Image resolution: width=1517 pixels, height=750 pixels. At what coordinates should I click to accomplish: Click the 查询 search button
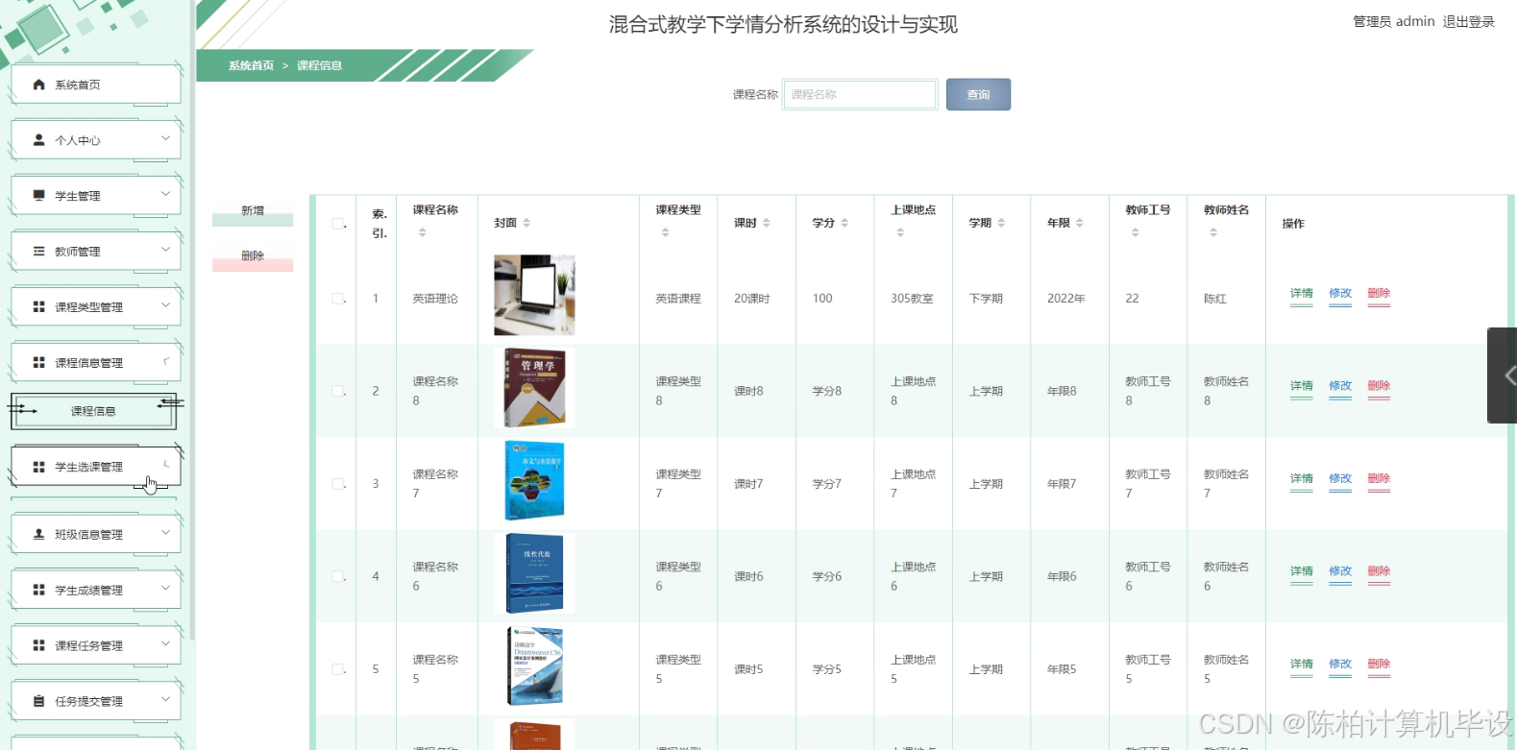coord(978,94)
